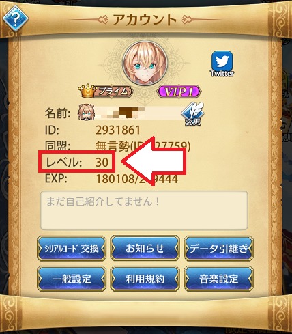Tap the alliance name 無言勢
Viewport: 292px width, 334px height.
click(113, 145)
